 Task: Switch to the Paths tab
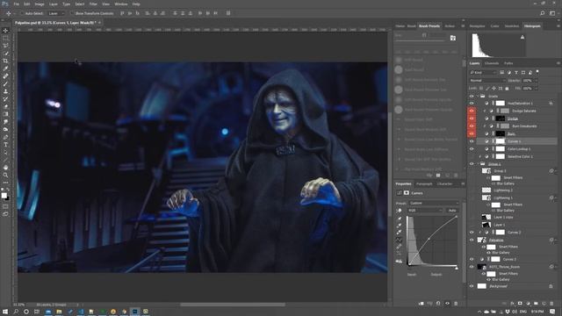(508, 63)
